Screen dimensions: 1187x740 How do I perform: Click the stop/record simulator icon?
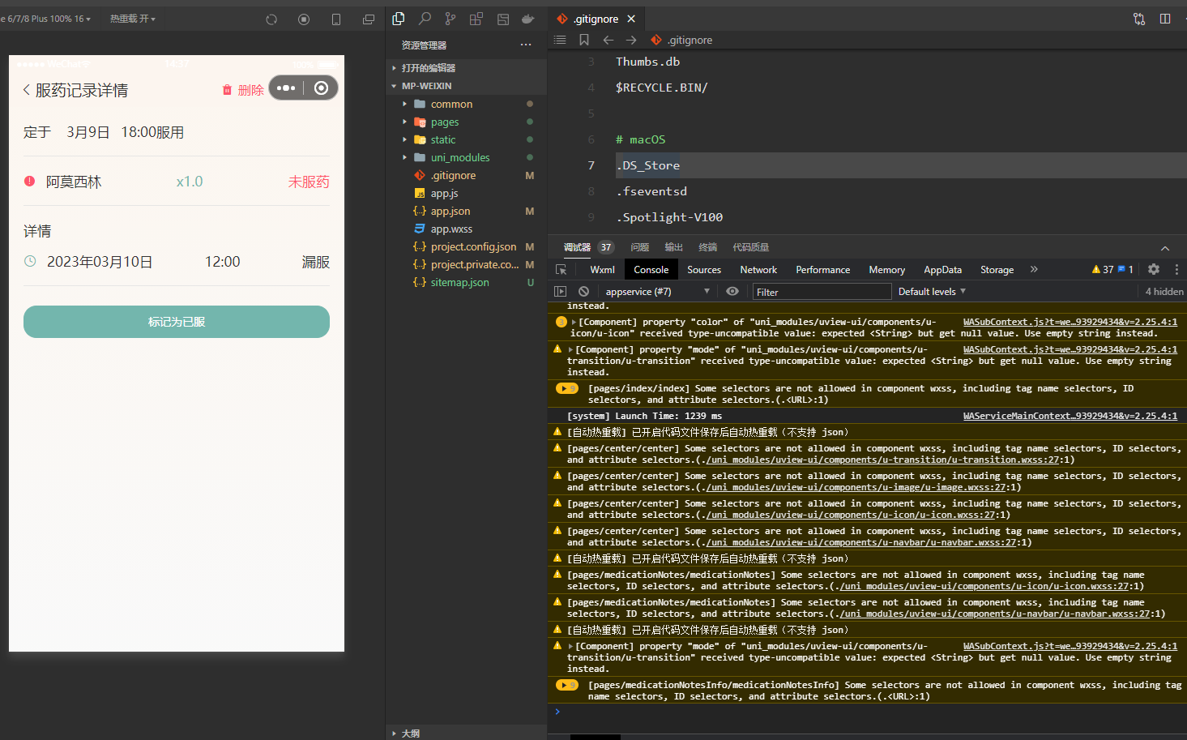click(x=304, y=19)
